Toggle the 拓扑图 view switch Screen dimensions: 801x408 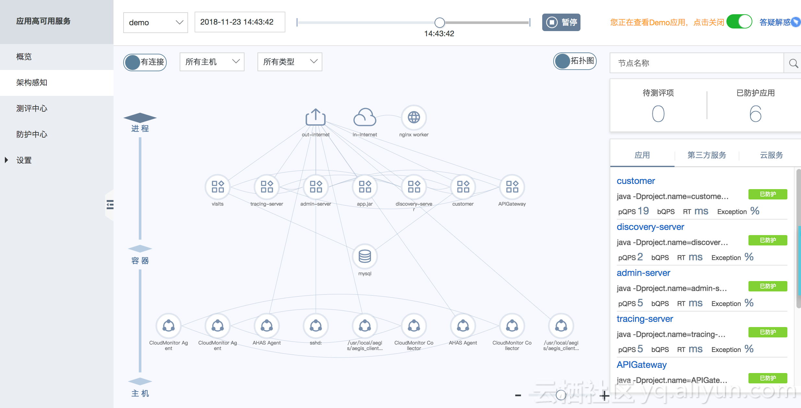(x=575, y=61)
